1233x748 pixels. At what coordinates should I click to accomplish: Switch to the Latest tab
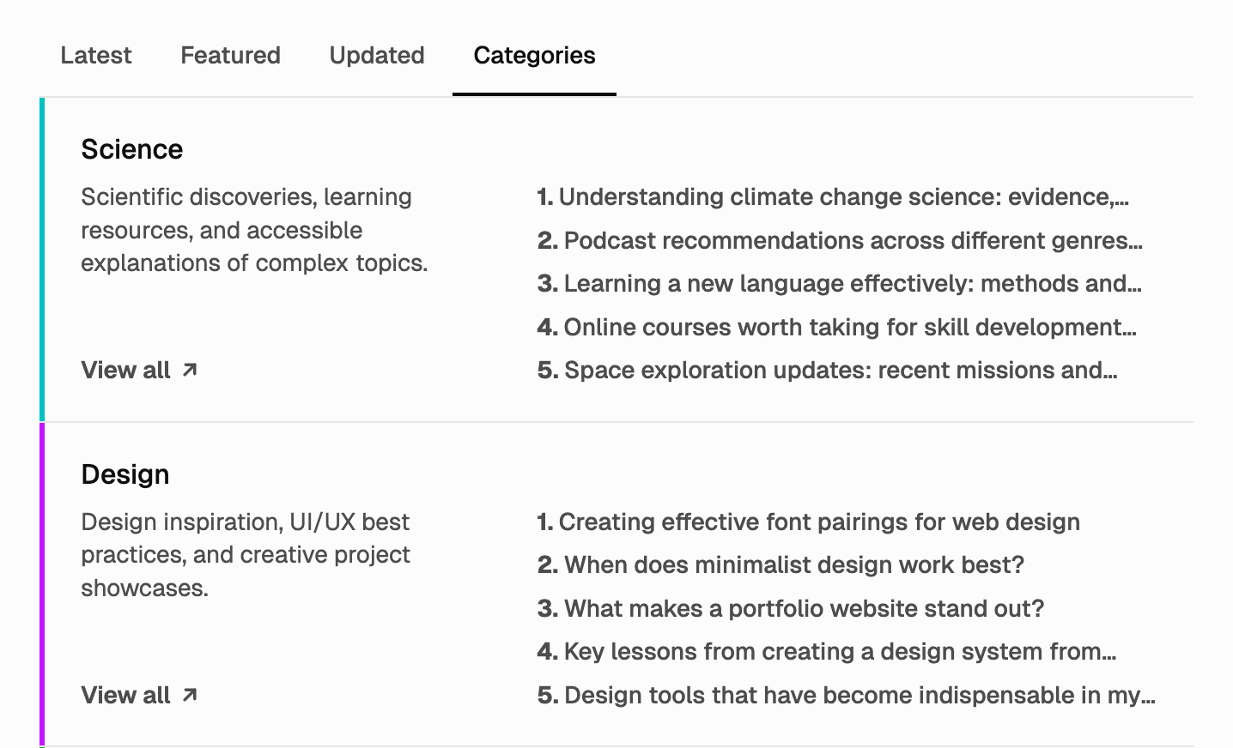tap(96, 56)
